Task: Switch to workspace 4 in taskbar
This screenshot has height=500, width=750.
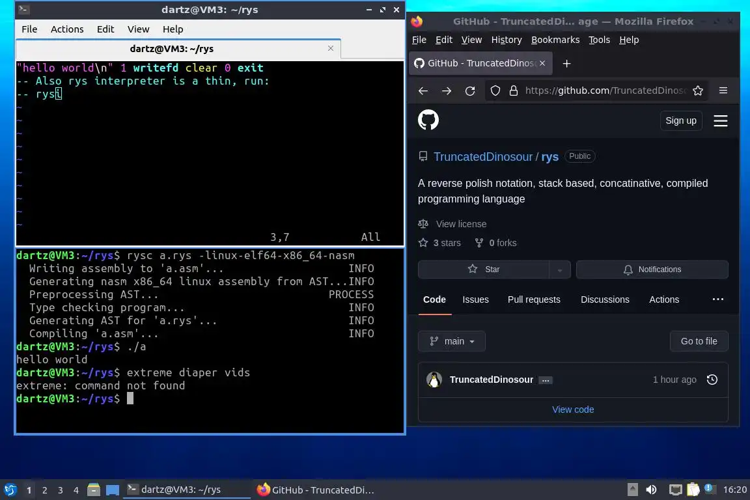Action: 76,490
